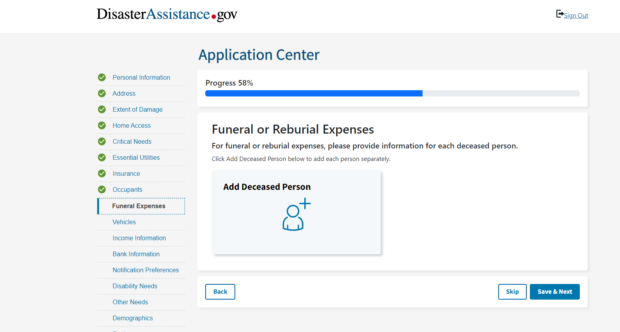
Task: Open Bank Information step
Action: tap(136, 254)
